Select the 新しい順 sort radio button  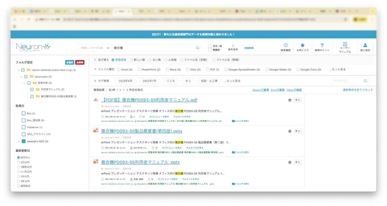pyautogui.click(x=131, y=60)
